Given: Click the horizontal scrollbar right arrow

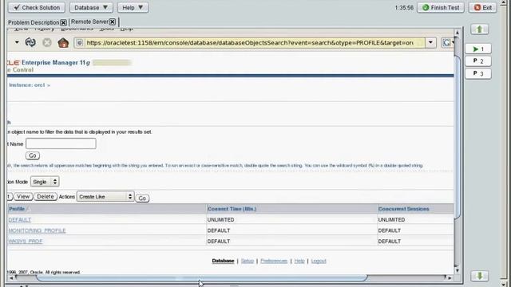Looking at the screenshot, I should 450,278.
